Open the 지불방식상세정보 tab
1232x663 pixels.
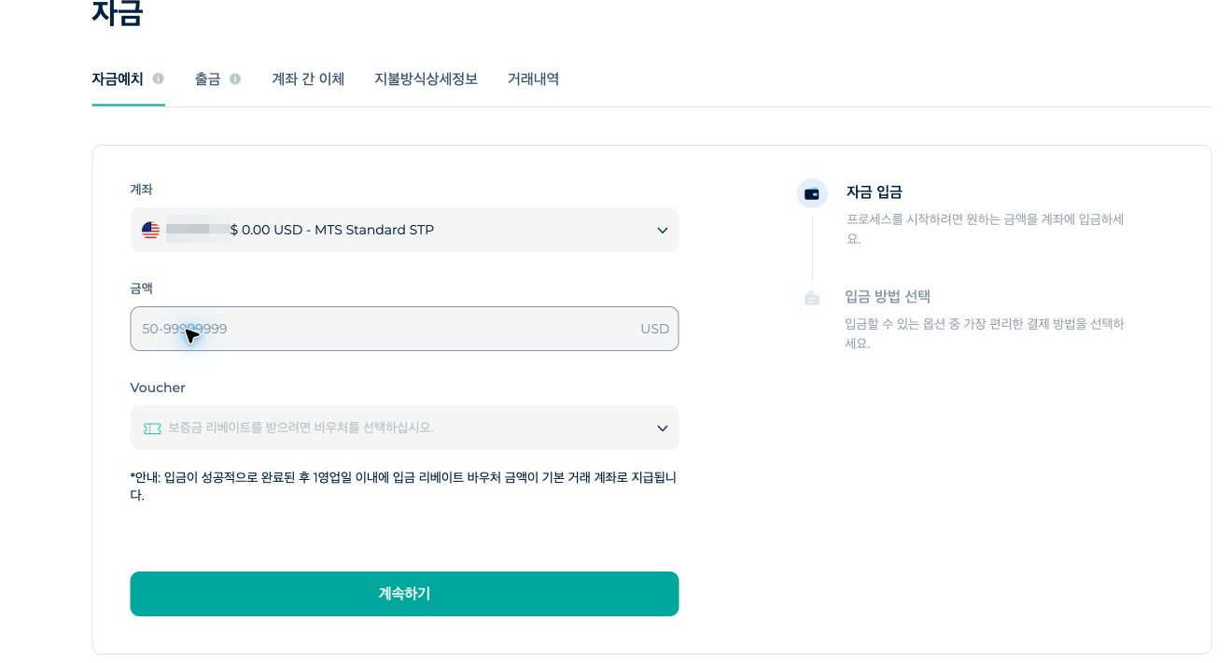click(x=427, y=79)
